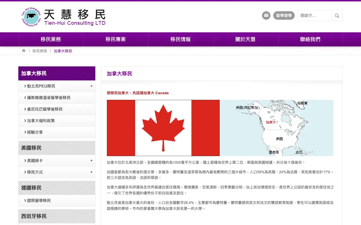
Task: Focus the 關鍵字 search field
Action: [x=314, y=15]
